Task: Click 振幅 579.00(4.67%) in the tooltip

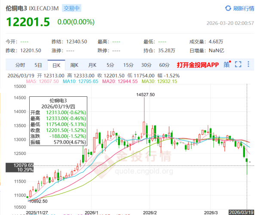Action: (x=58, y=142)
